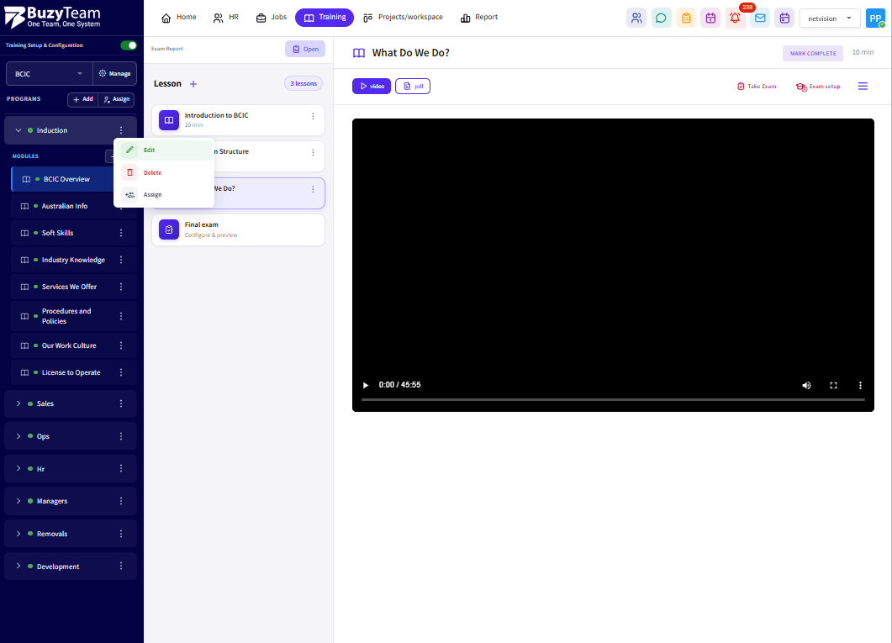Expand the Development program
This screenshot has width=892, height=643.
click(18, 567)
